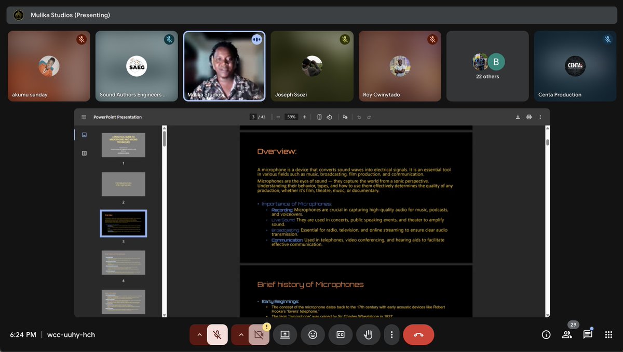Click 'Importance of Microphones' bullet text
Viewport: 623px width, 352px height.
[296, 204]
